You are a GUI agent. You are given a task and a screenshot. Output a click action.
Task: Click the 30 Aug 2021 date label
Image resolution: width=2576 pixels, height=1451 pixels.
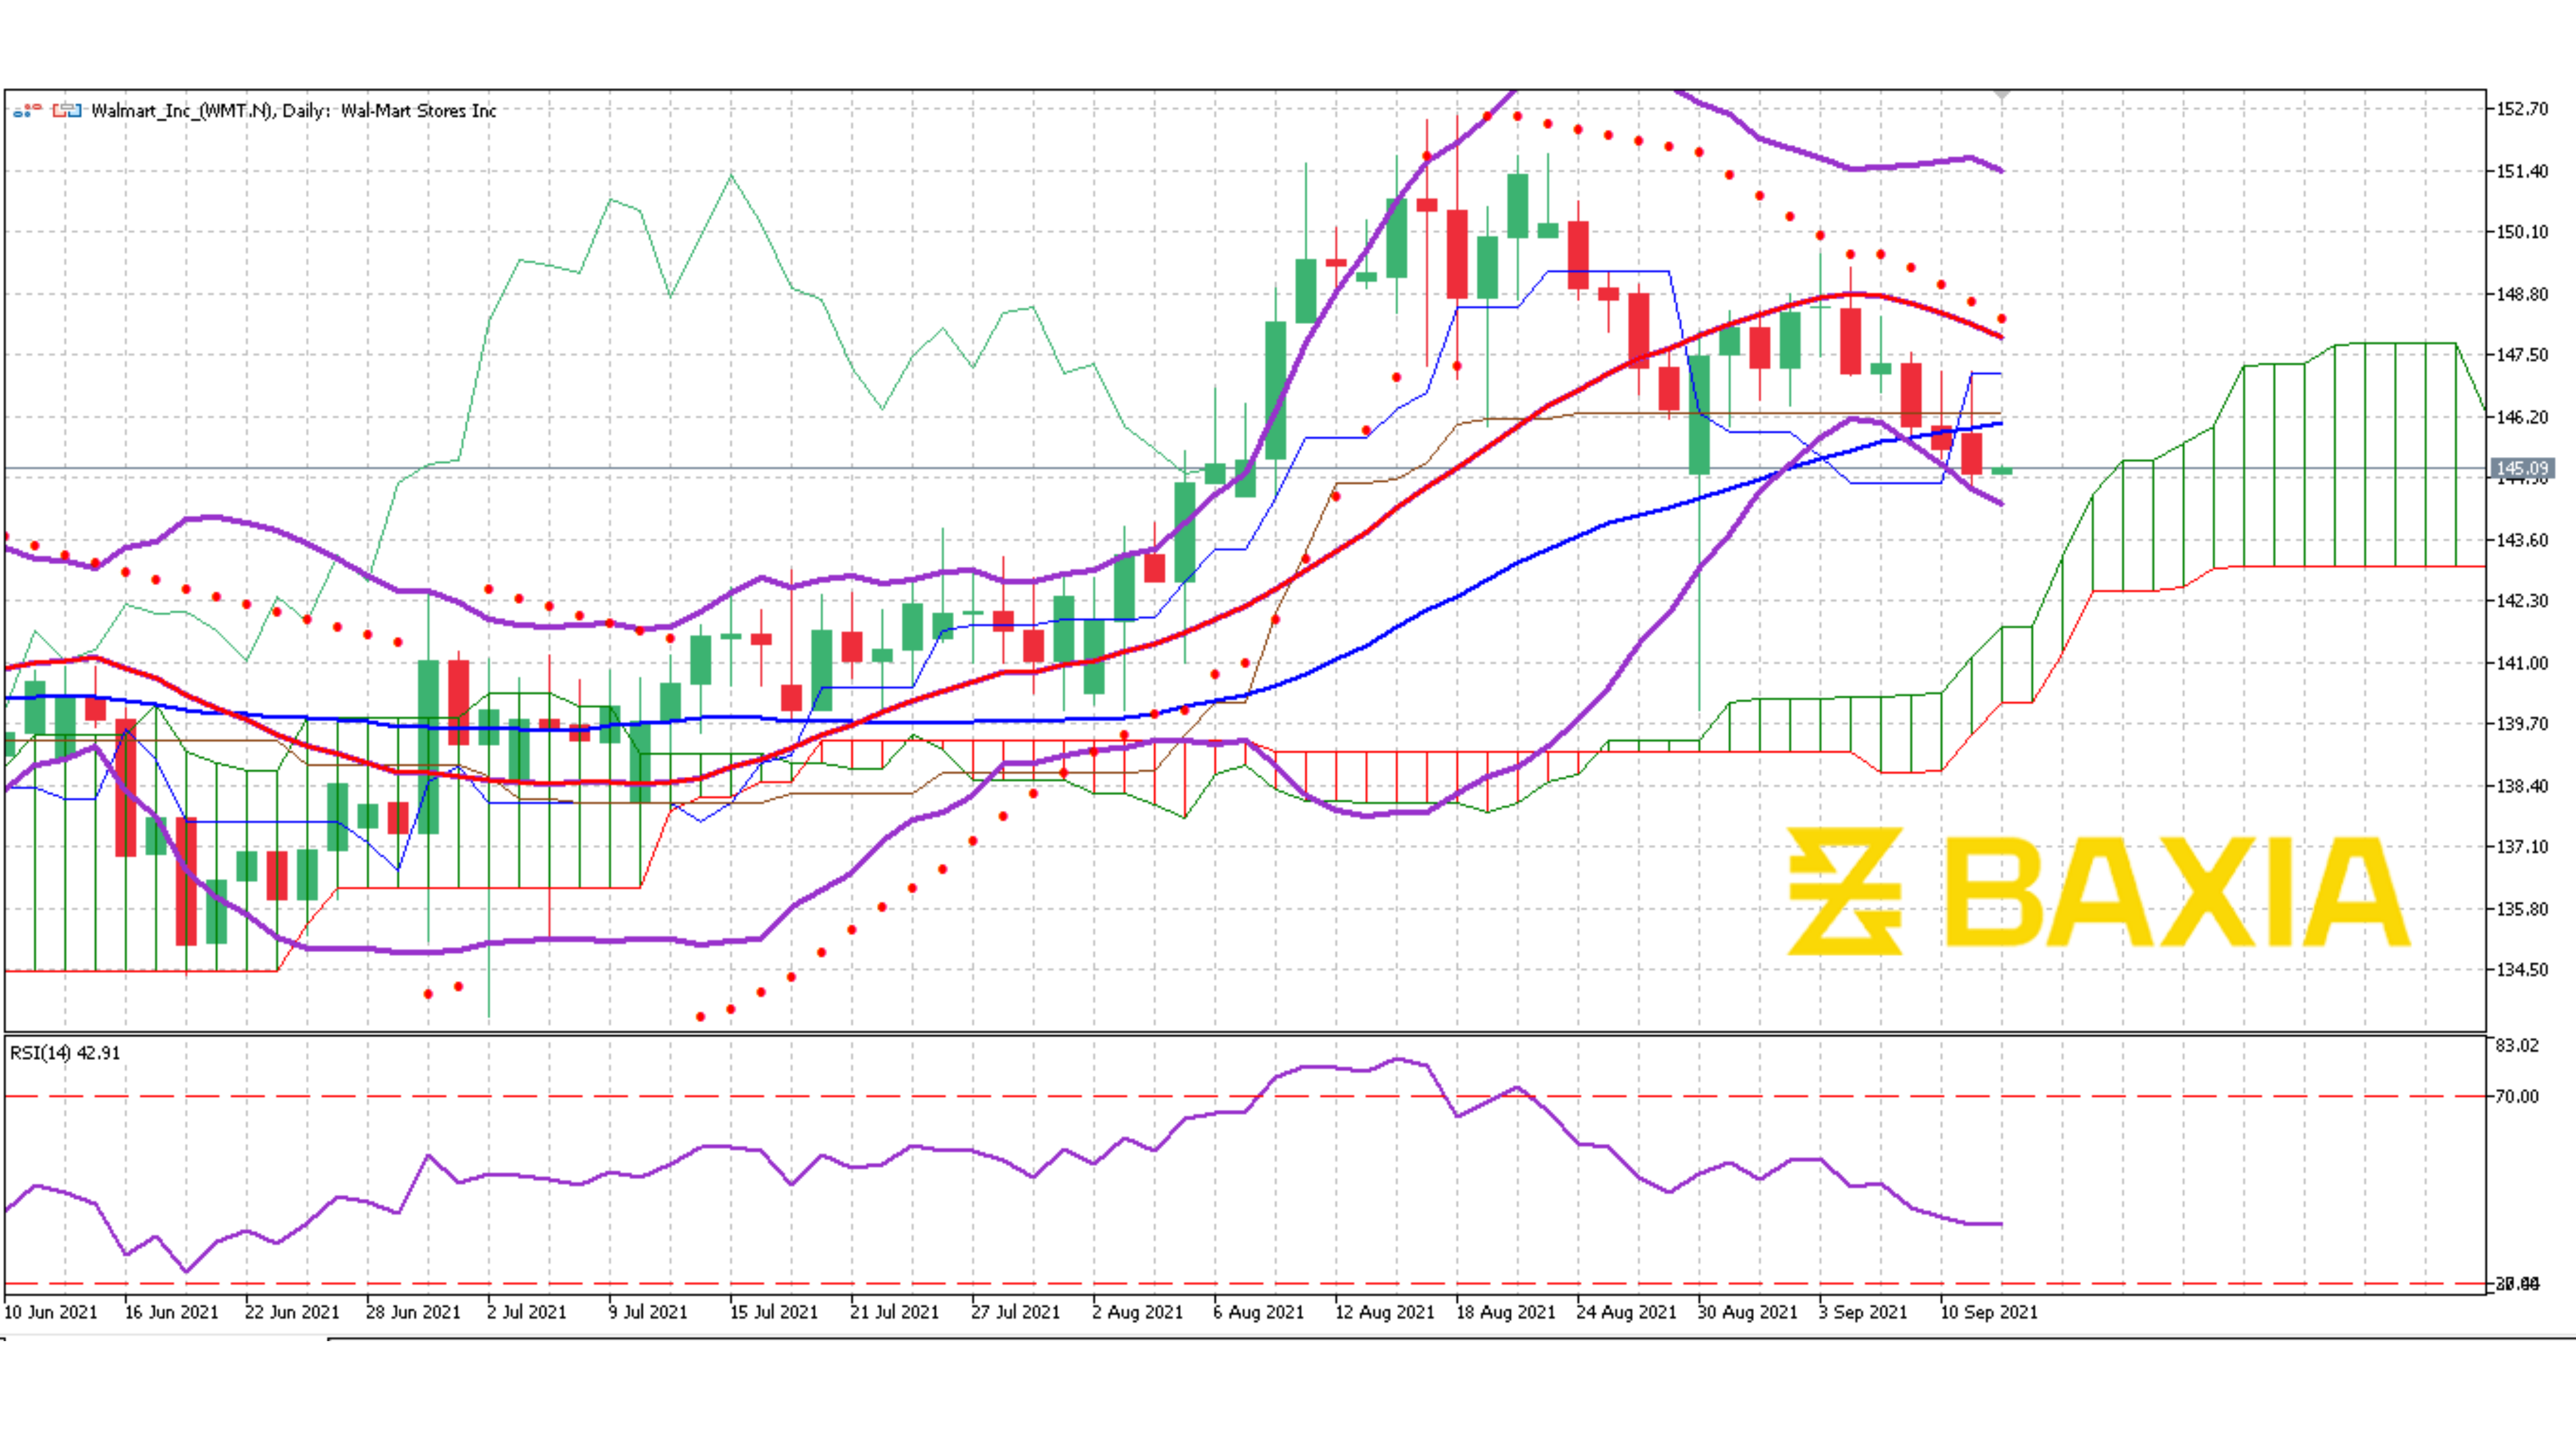[1747, 1312]
